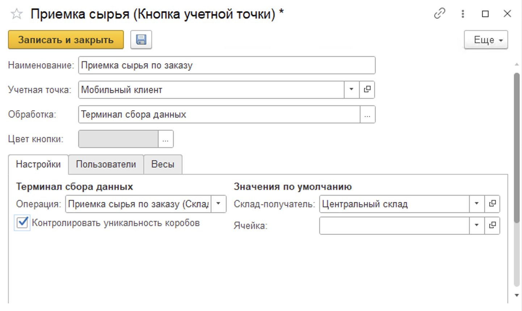Expand the Ячейка dropdown arrow

(476, 225)
